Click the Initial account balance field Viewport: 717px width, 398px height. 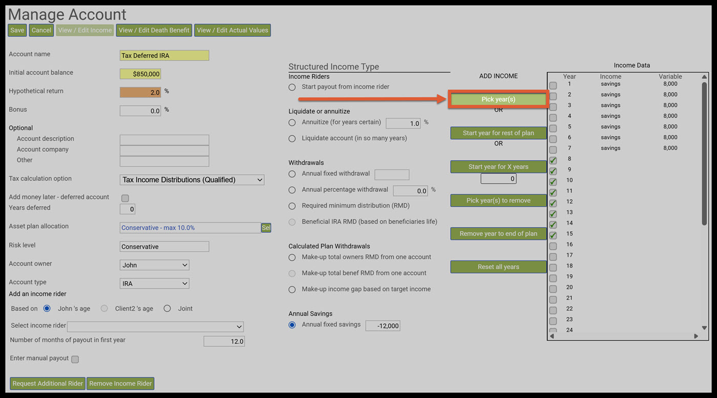click(140, 74)
